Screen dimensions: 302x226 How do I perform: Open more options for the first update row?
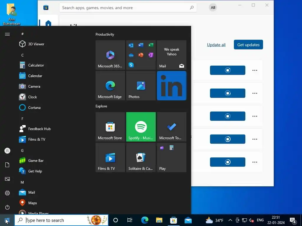coord(255,70)
